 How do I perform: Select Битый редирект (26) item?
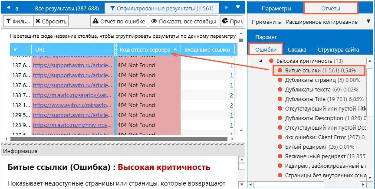[x=319, y=147]
